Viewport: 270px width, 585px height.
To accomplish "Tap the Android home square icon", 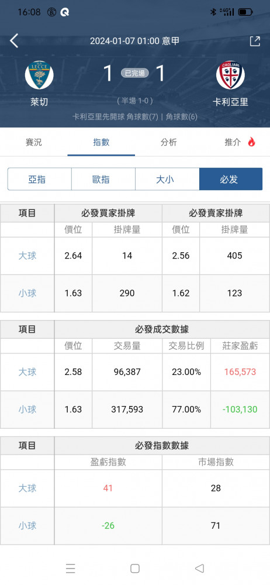I will pos(135,568).
